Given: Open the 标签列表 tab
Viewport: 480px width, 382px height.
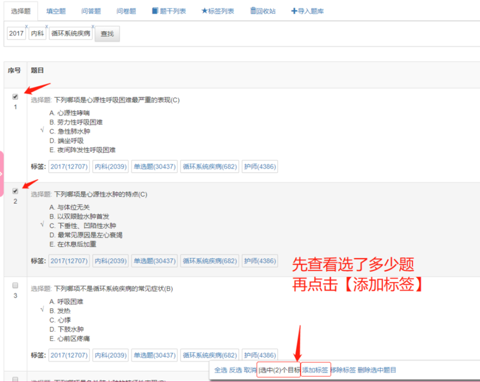Looking at the screenshot, I should tap(218, 12).
